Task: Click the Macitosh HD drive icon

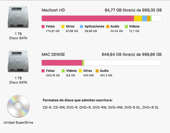Action: pyautogui.click(x=18, y=17)
